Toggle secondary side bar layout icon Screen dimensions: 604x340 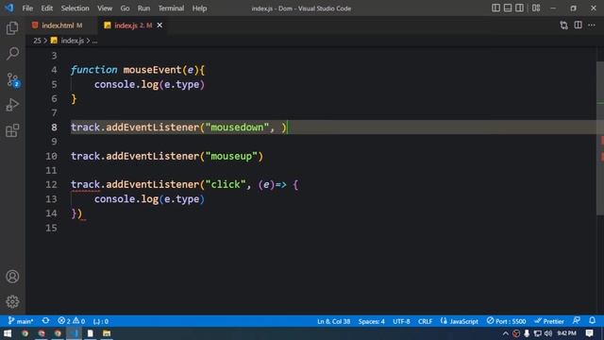[x=519, y=8]
